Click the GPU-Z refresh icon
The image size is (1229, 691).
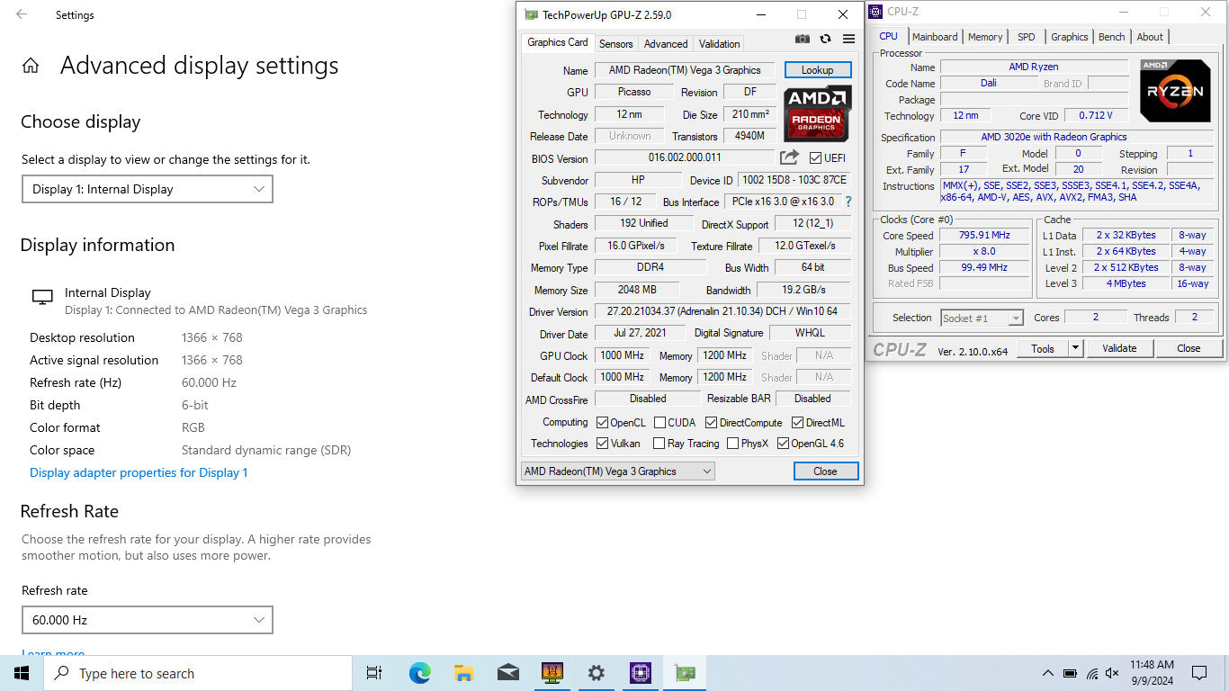[x=825, y=39]
